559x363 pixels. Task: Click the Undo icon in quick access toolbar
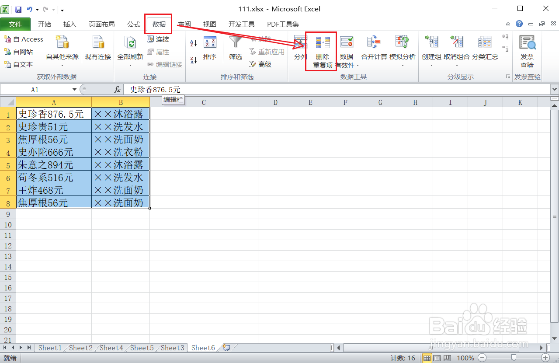29,9
